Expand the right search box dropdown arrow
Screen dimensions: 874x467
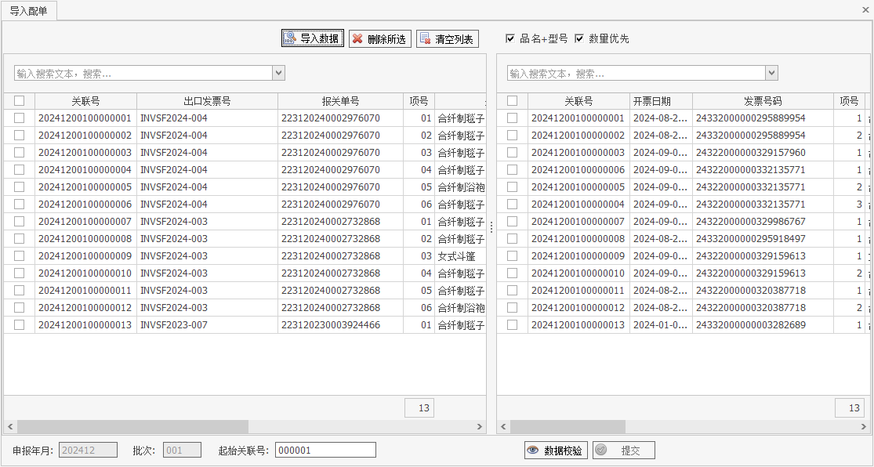(x=771, y=73)
